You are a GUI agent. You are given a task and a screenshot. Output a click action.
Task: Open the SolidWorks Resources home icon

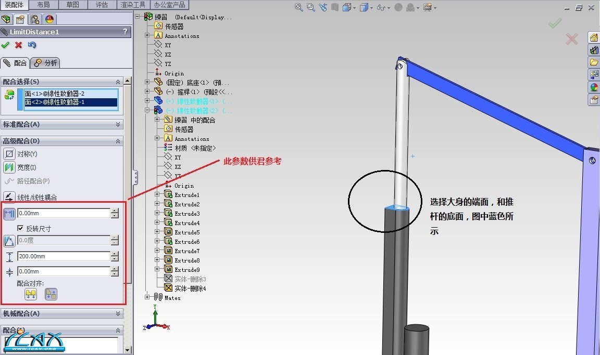594,37
